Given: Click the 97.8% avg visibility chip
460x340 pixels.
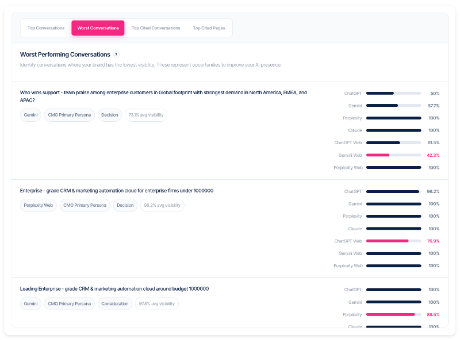Looking at the screenshot, I should (156, 304).
